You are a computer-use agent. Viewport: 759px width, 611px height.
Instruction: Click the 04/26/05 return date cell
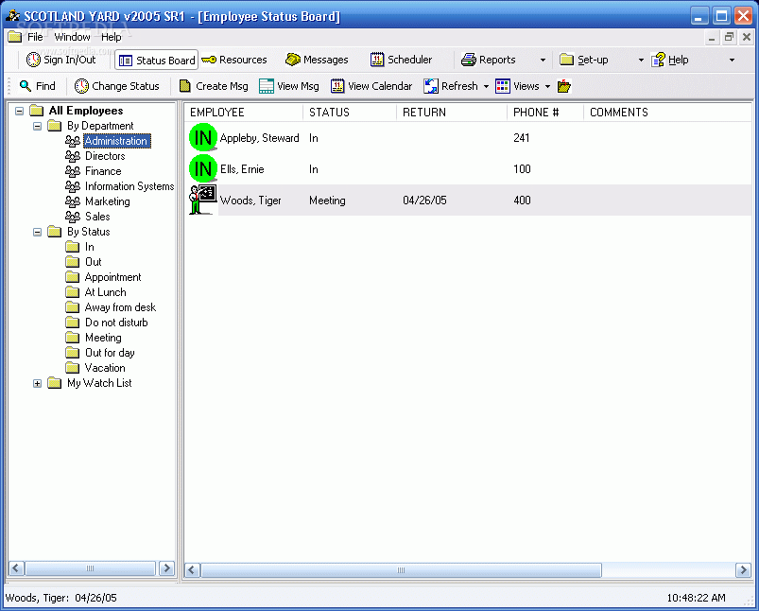tap(424, 201)
